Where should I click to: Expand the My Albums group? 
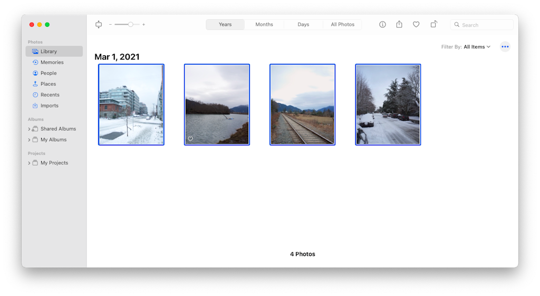30,140
